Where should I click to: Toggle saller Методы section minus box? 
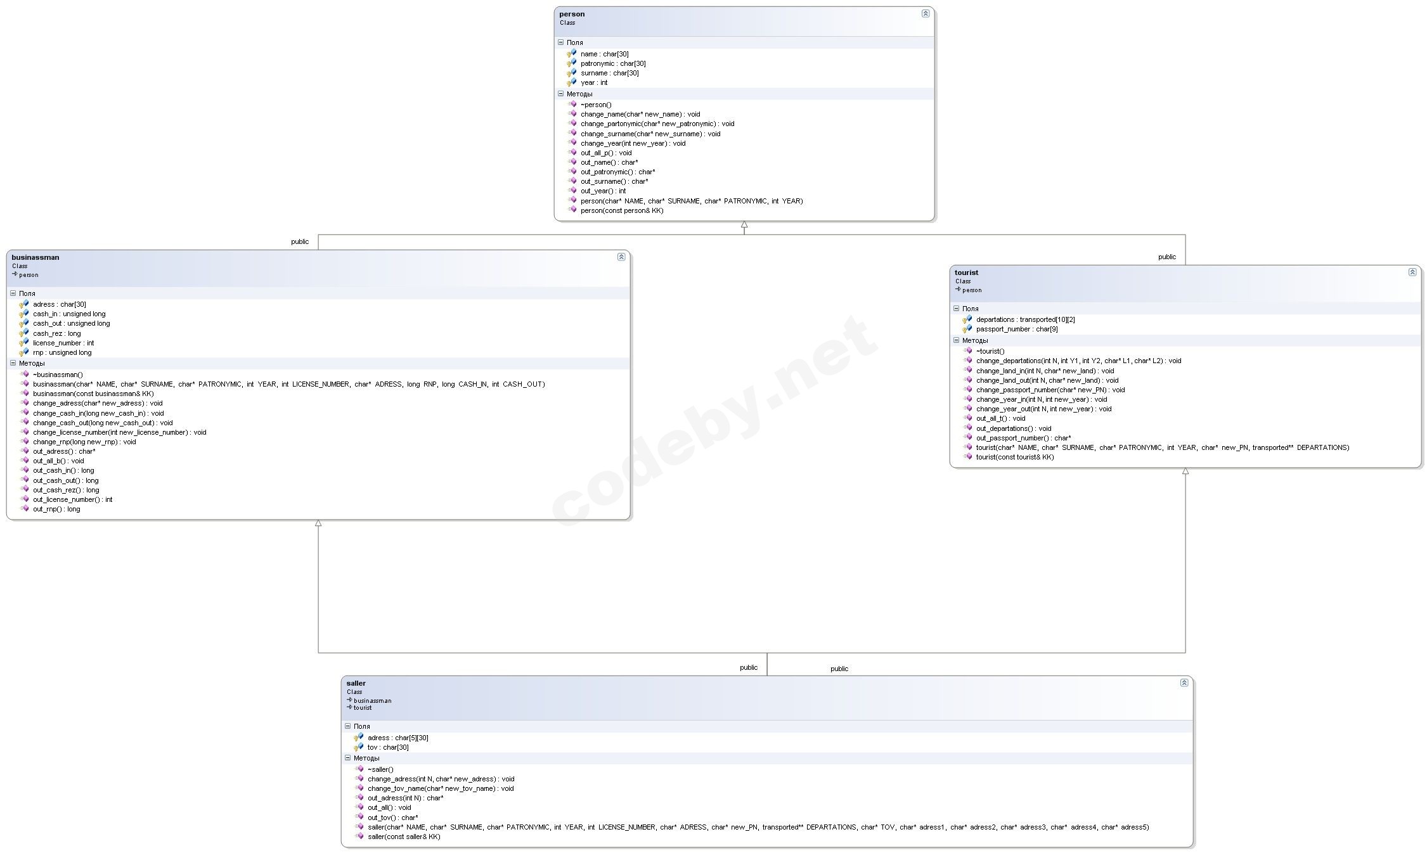[347, 758]
